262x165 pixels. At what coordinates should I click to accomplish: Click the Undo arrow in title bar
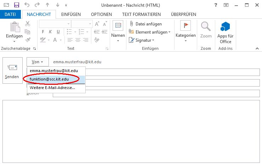[28, 5]
